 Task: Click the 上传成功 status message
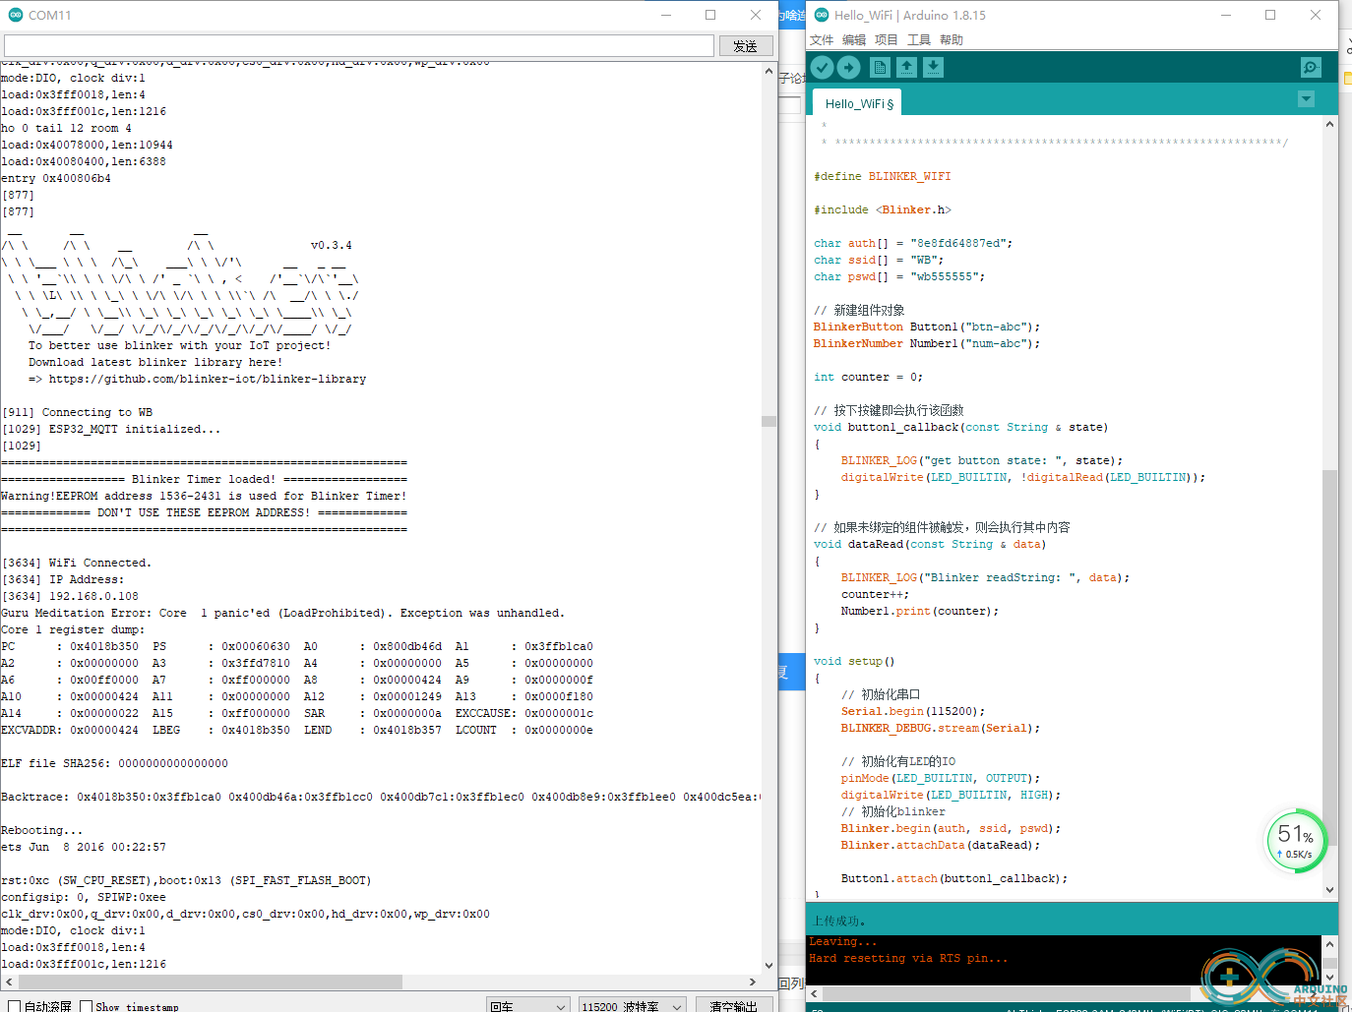[x=838, y=921]
